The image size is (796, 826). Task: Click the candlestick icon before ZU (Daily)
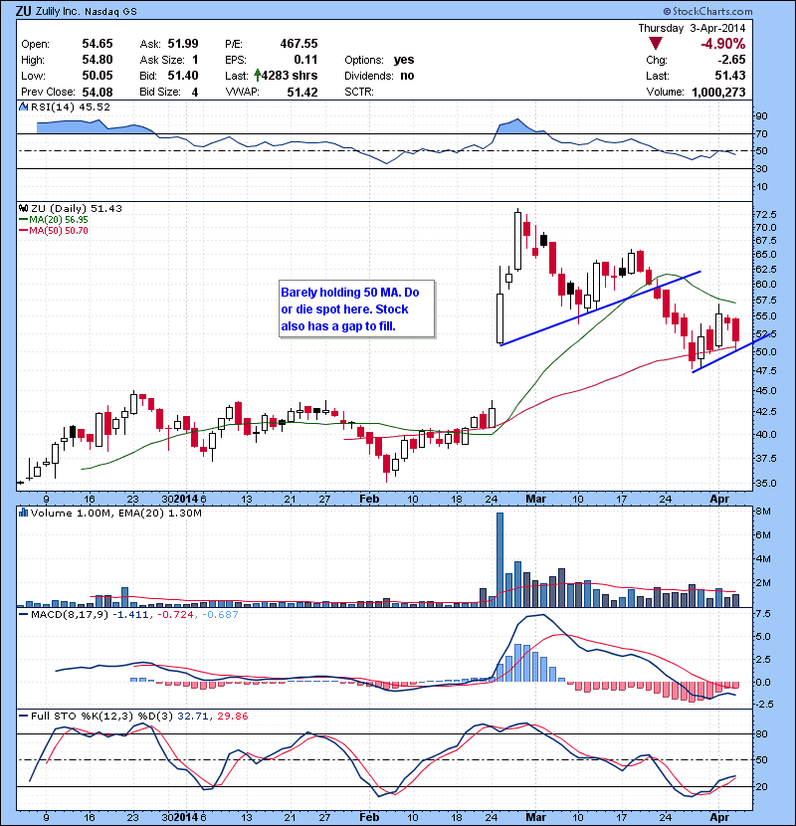tap(23, 209)
